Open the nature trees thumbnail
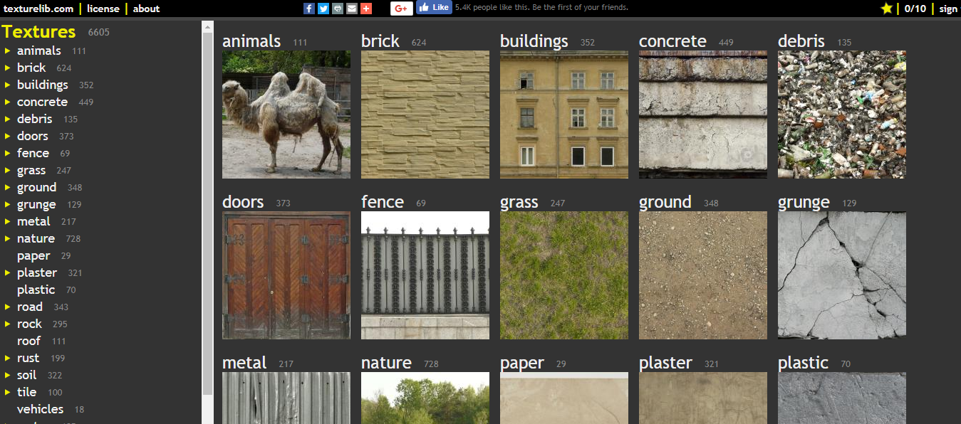 coord(425,398)
